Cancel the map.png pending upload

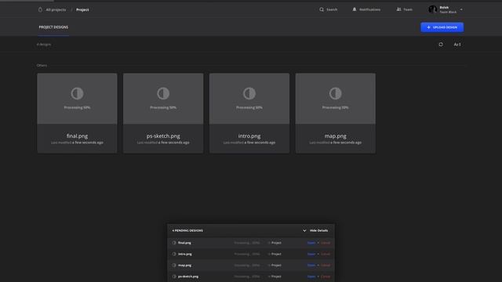point(326,265)
